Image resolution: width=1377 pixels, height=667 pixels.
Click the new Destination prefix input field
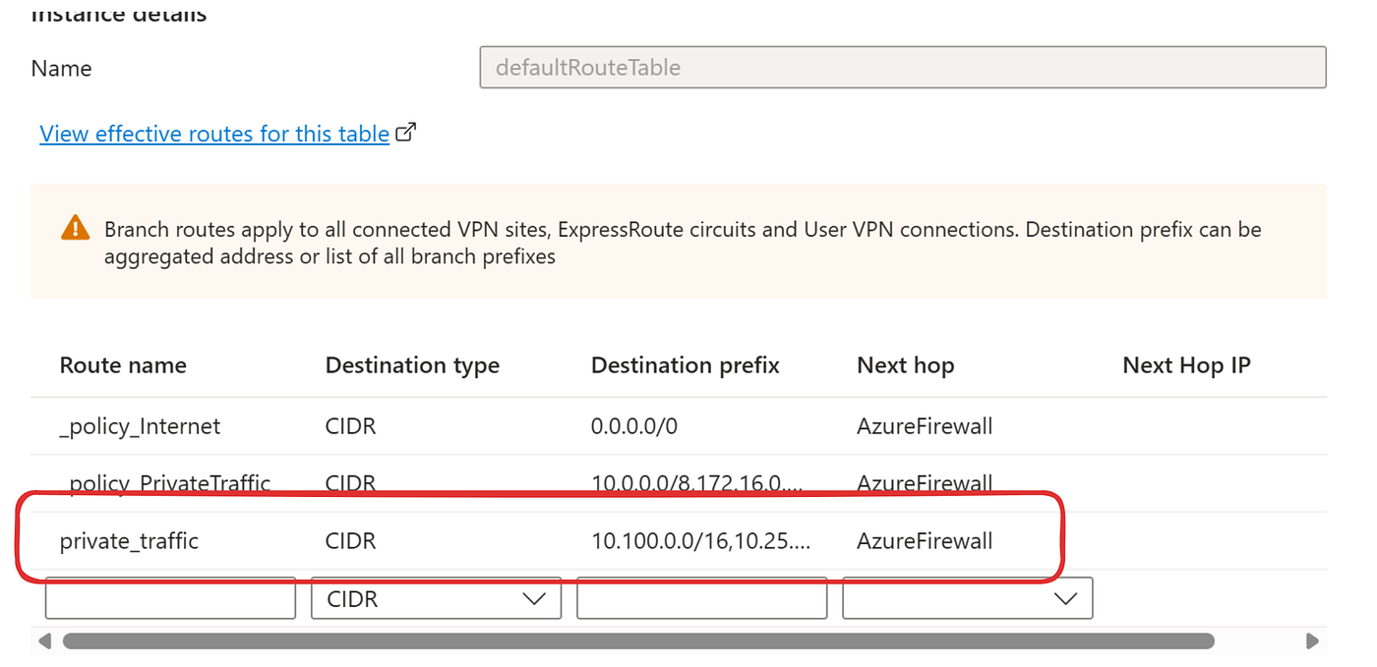701,598
